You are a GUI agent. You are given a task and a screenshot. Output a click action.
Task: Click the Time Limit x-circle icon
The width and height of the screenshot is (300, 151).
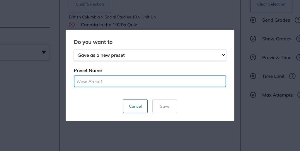click(x=253, y=76)
